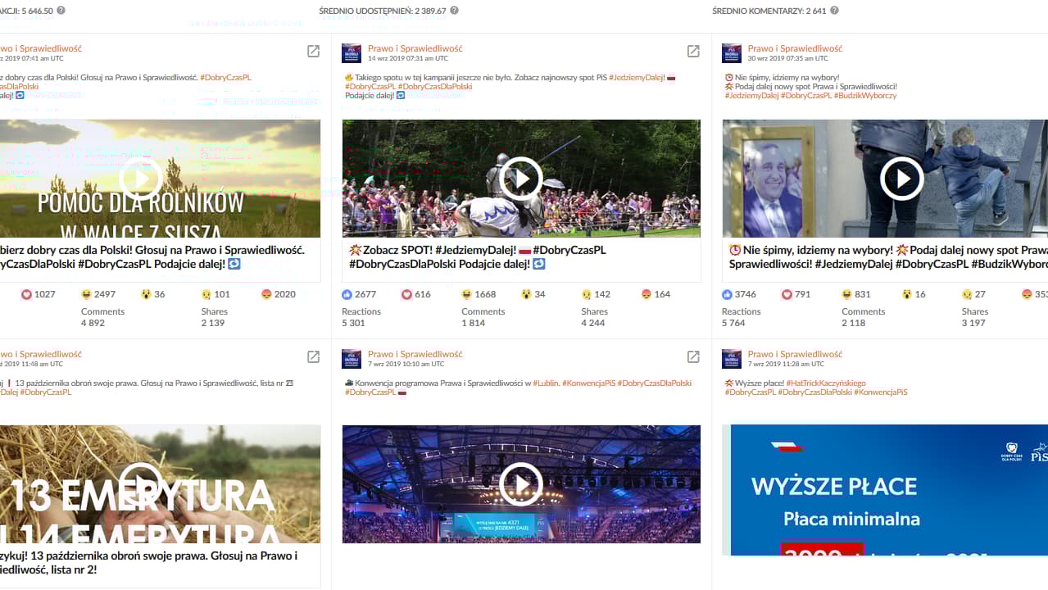This screenshot has height=590, width=1048.
Task: Open the Pomoc dla rolników post externally
Action: [313, 52]
